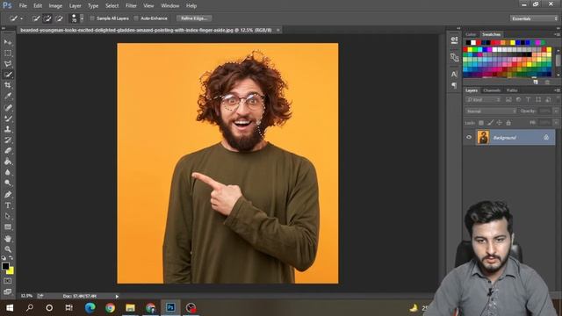
Task: Select the Zoom tool in toolbox
Action: tap(8, 249)
